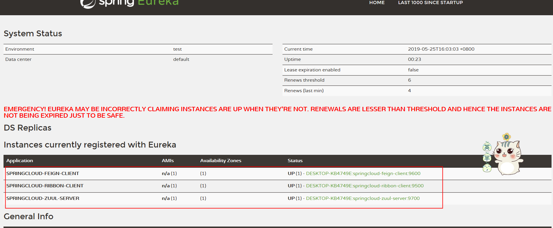Open the springcloud-zuul-server:9700 instance link

(363, 198)
